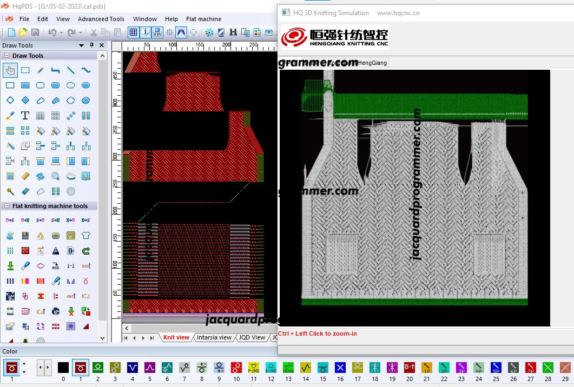The image size is (574, 387).
Task: Select the magnifier zoom tool
Action: [55, 176]
